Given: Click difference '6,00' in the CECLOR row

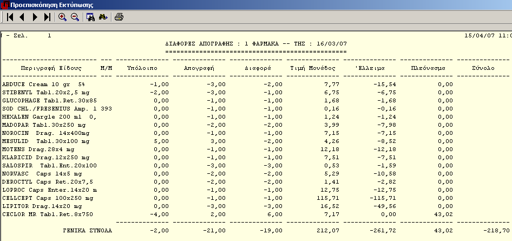Looking at the screenshot, I should pyautogui.click(x=274, y=214).
